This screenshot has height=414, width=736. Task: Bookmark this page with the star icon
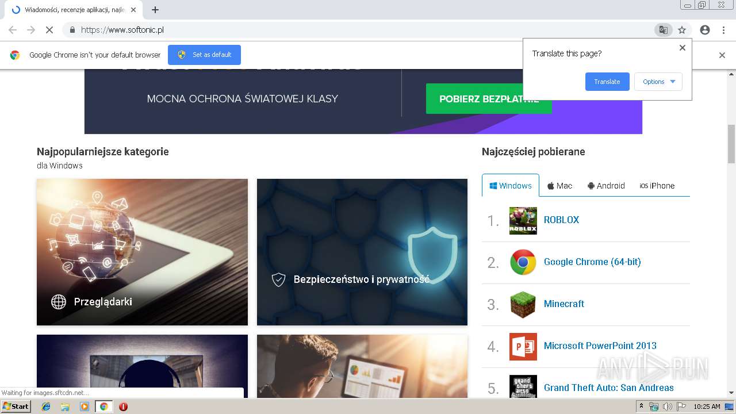click(682, 30)
